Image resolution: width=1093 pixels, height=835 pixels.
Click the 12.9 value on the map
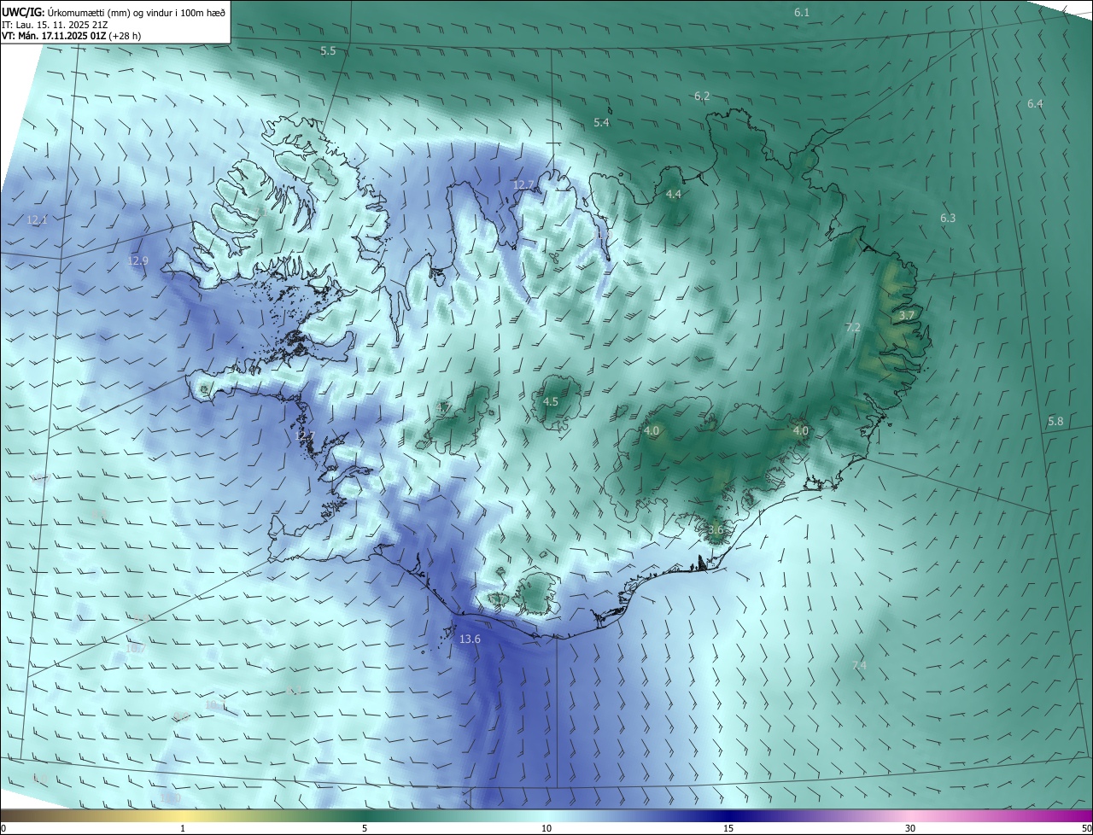click(137, 261)
